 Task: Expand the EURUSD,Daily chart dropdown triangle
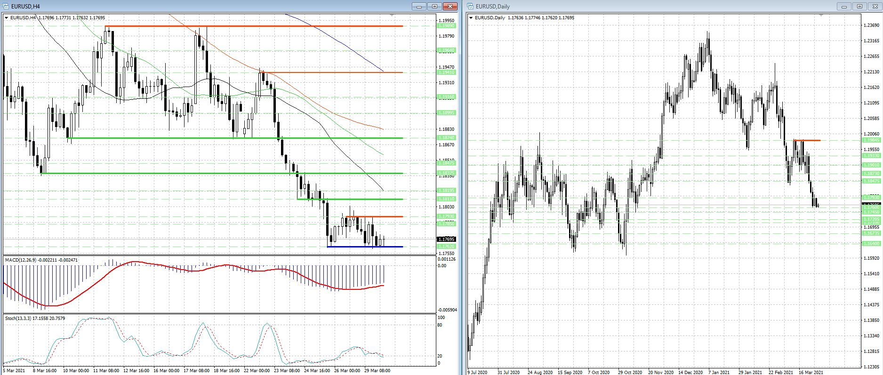471,18
